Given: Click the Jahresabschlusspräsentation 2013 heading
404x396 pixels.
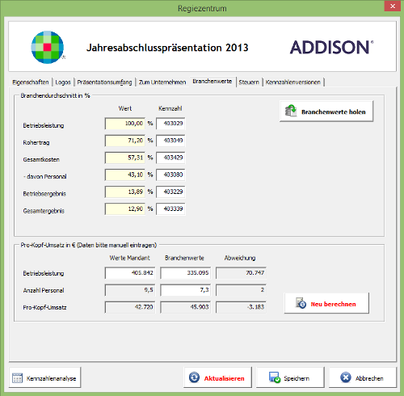Looking at the screenshot, I should click(167, 48).
